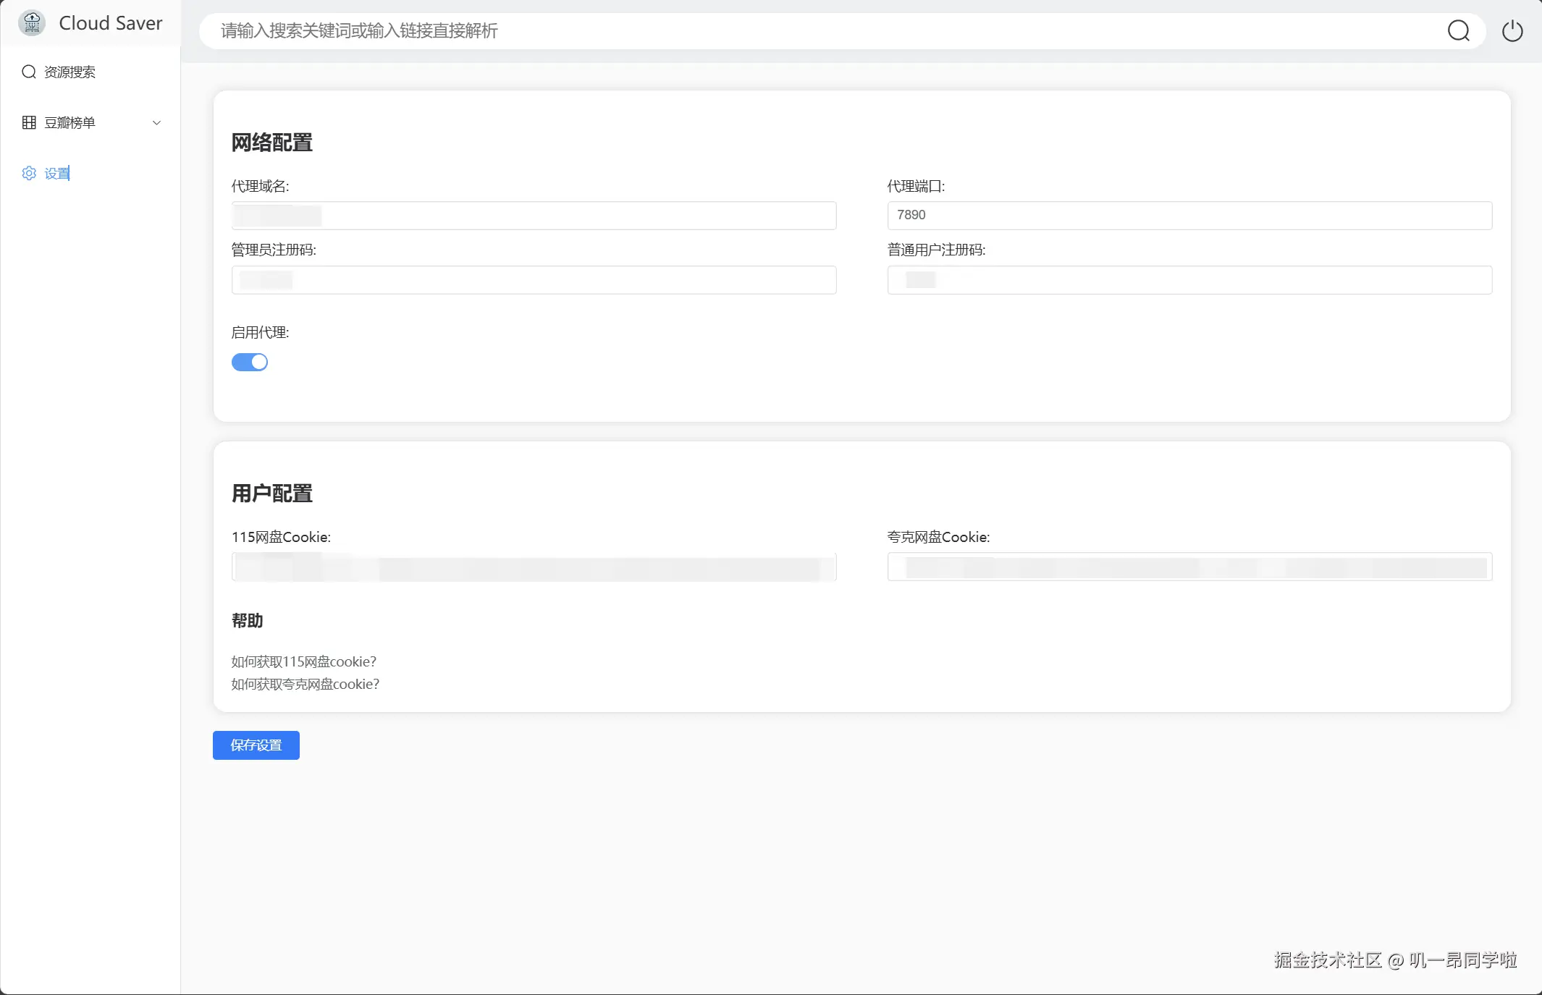
Task: Click the 保存设置 button
Action: click(x=256, y=745)
